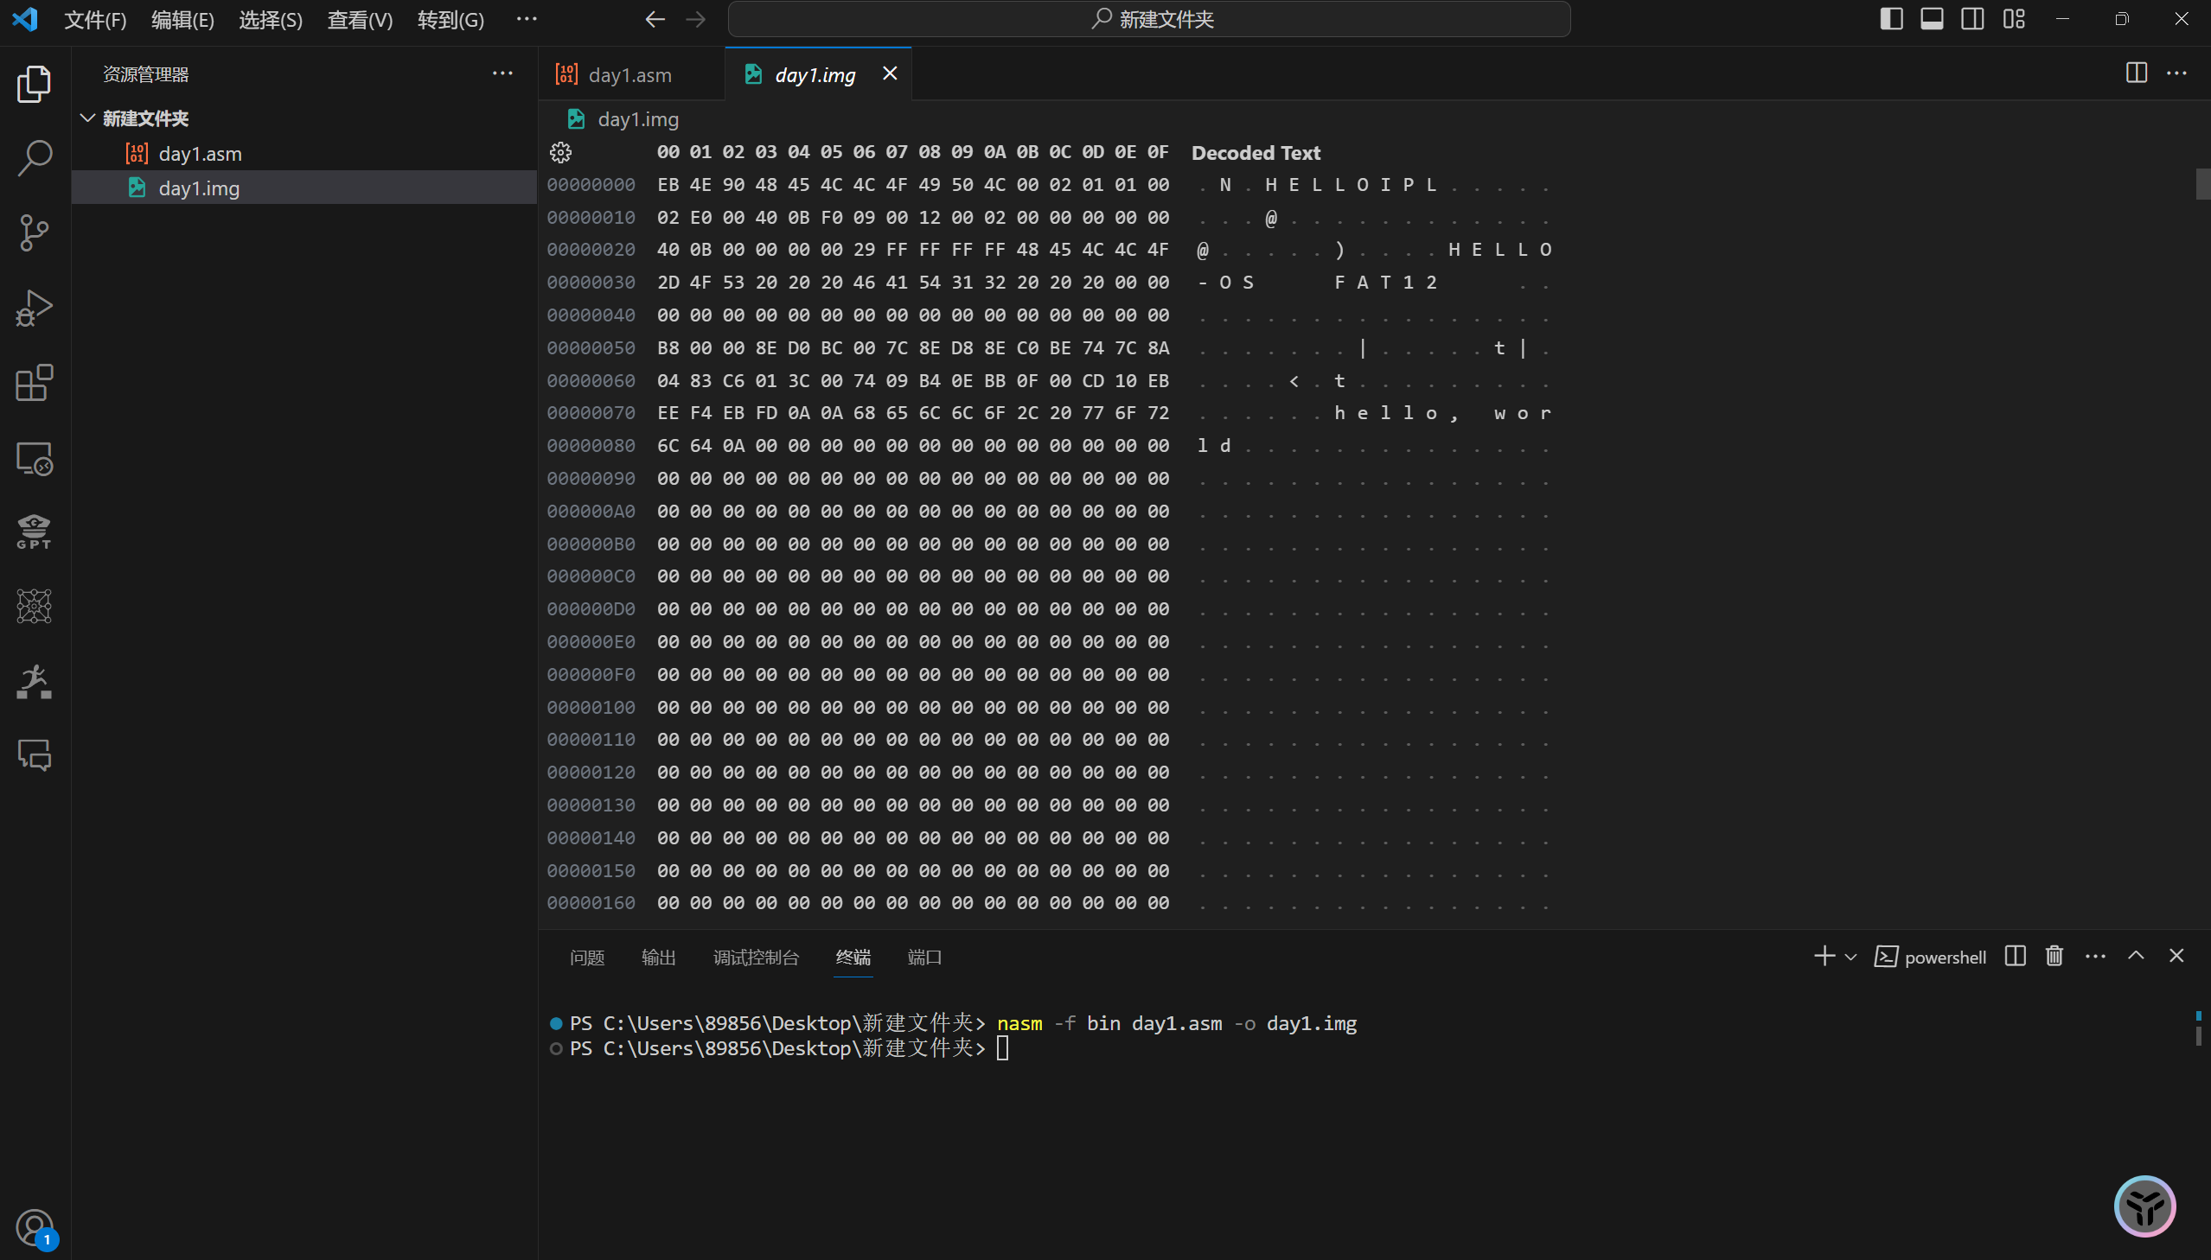Open the launch profile dropdown arrow

[x=1851, y=958]
